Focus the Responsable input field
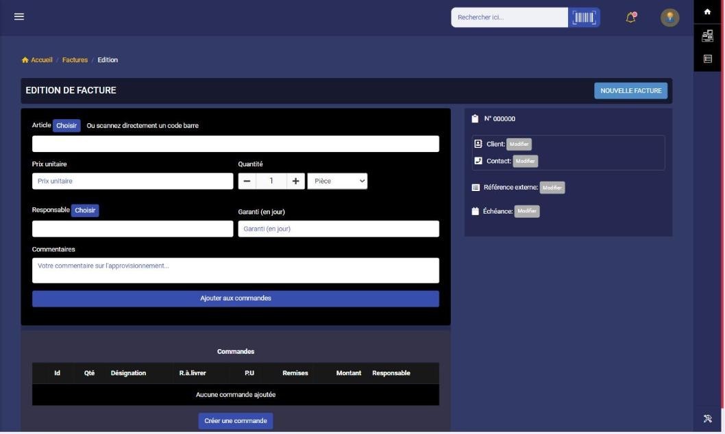Viewport: 725px width, 434px height. click(x=132, y=229)
